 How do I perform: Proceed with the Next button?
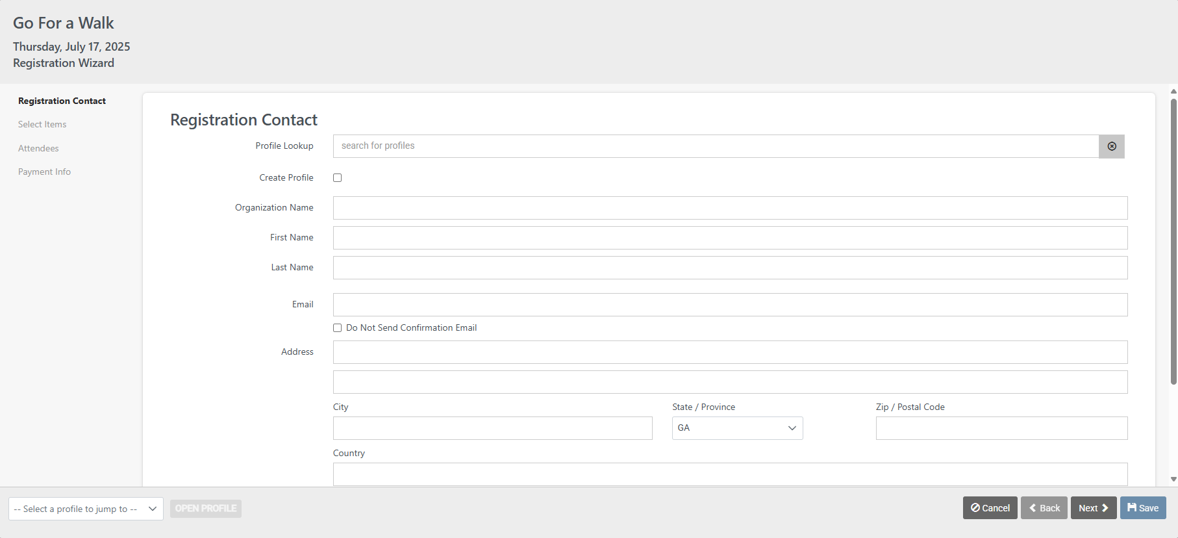coord(1094,508)
